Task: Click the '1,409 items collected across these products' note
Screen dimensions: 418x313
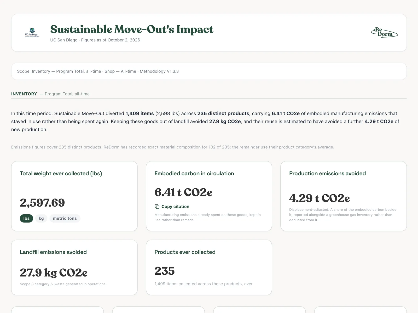Action: pyautogui.click(x=204, y=284)
